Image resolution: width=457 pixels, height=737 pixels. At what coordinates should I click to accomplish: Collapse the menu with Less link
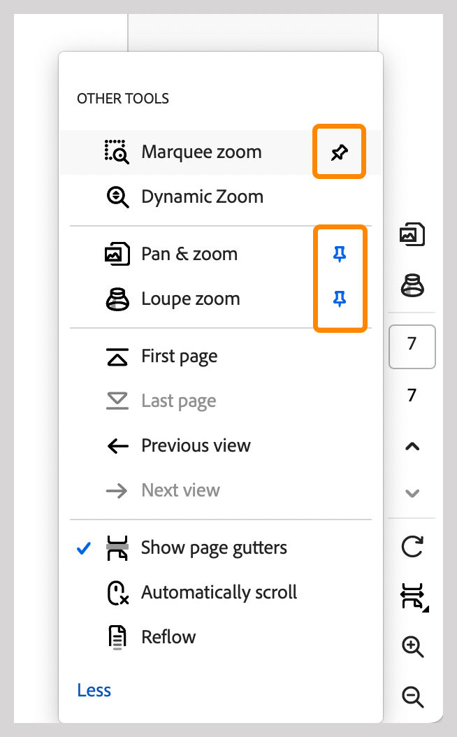tap(94, 690)
